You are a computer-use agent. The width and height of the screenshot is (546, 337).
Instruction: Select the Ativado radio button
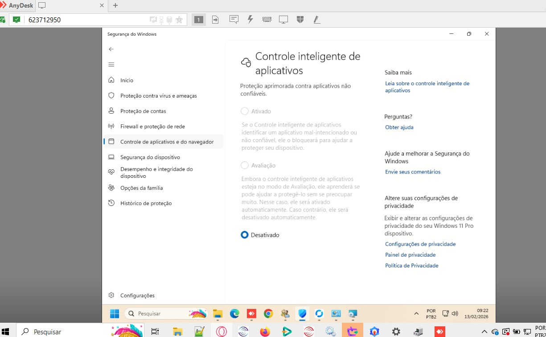[x=244, y=111]
